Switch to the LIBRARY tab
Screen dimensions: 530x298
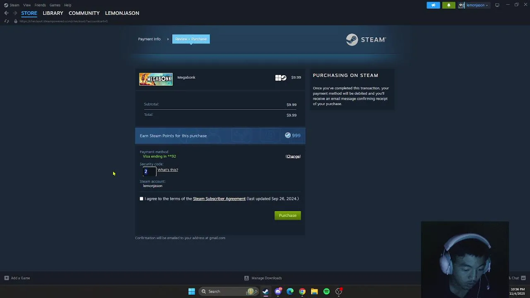[x=53, y=13]
